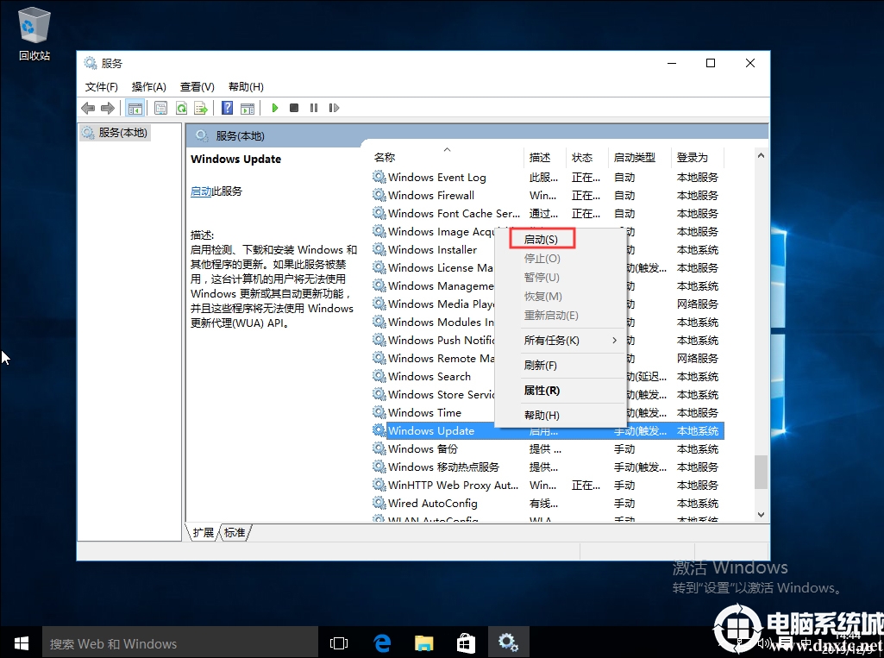884x658 pixels.
Task: Select Windows Font Cache Service row
Action: 548,213
